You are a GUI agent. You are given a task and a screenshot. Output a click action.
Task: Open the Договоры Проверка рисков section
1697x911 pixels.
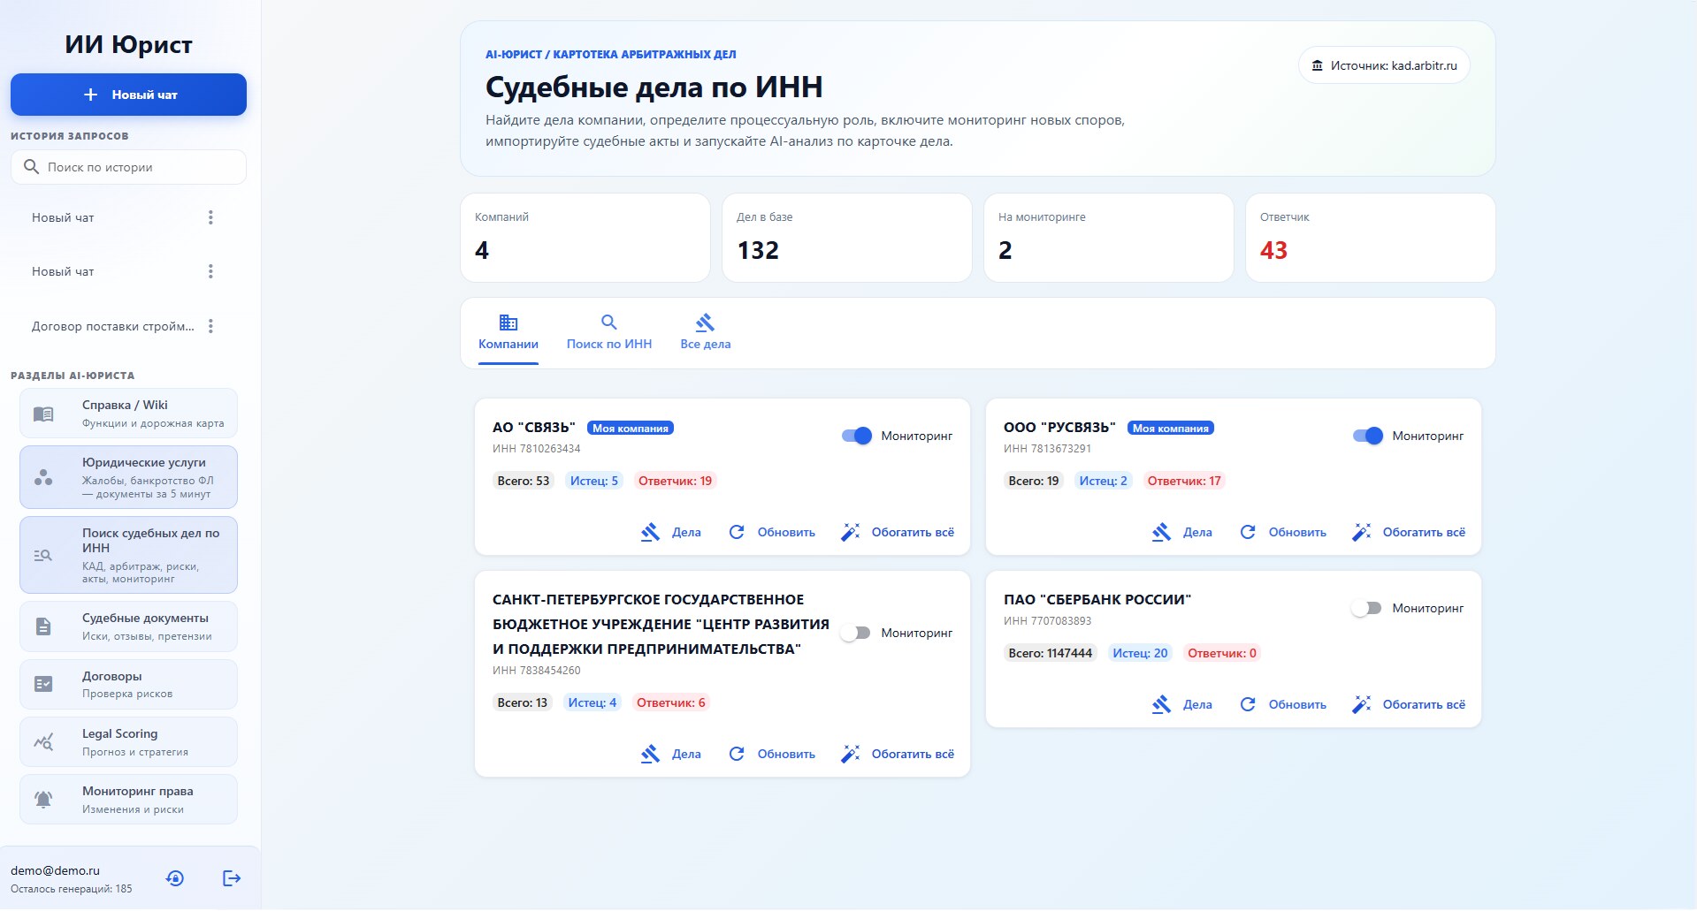128,684
